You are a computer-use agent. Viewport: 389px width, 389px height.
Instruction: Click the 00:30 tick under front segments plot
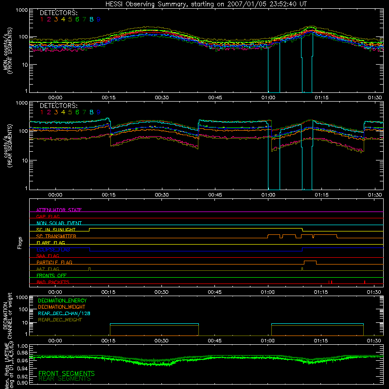pyautogui.click(x=162, y=98)
